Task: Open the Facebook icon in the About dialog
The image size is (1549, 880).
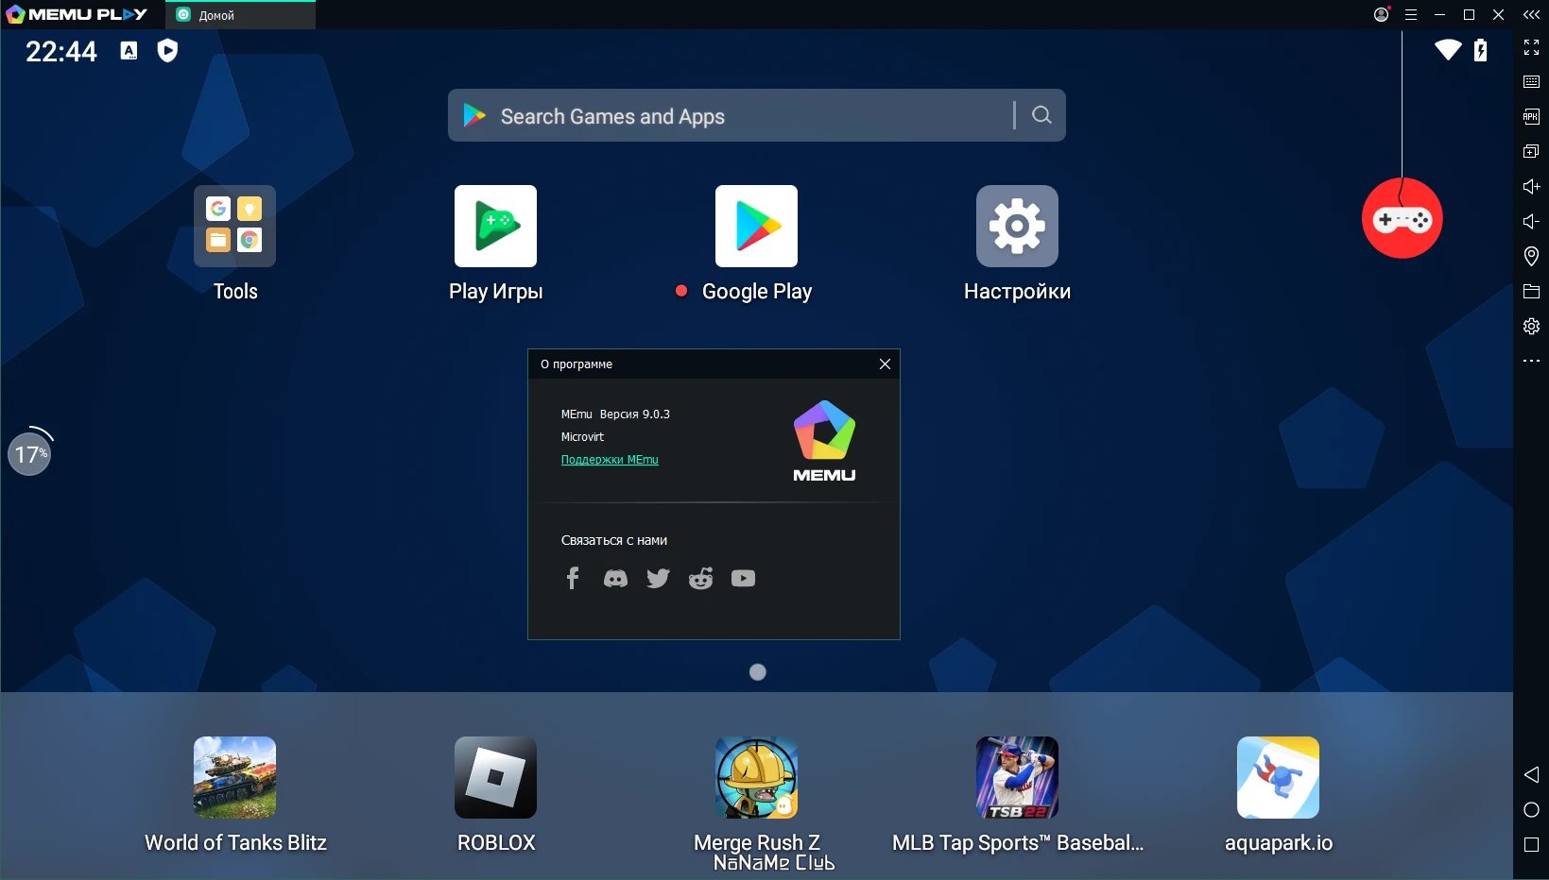Action: (573, 578)
